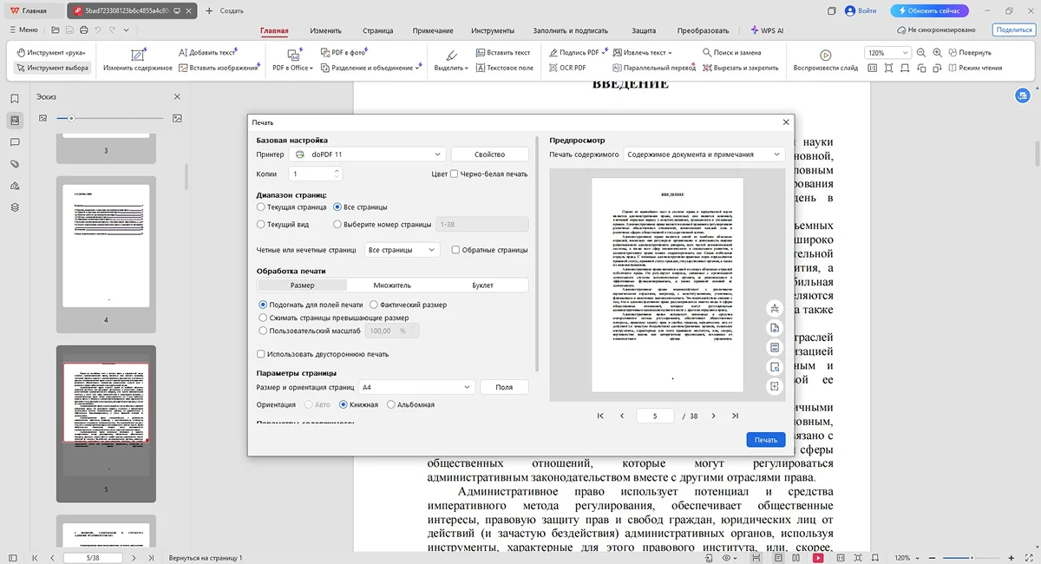Adjust the thumbnail size slider
Viewport: 1041px width, 564px height.
pos(71,118)
